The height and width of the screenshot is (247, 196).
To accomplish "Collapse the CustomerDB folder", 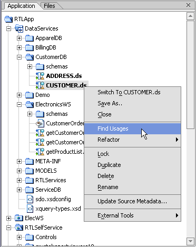I will tap(19, 57).
